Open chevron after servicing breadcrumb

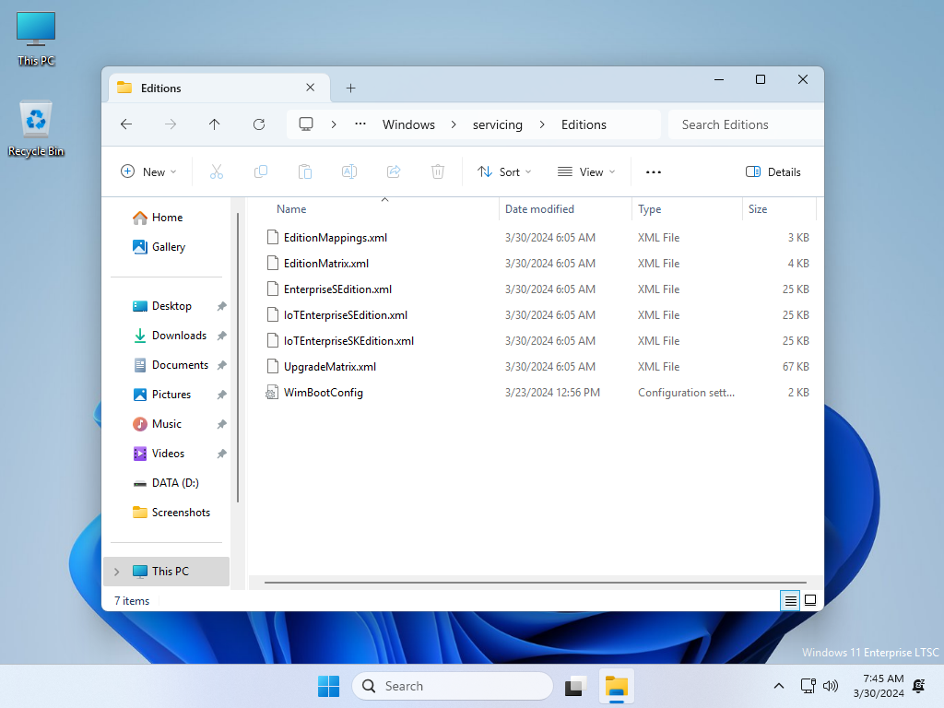[542, 124]
